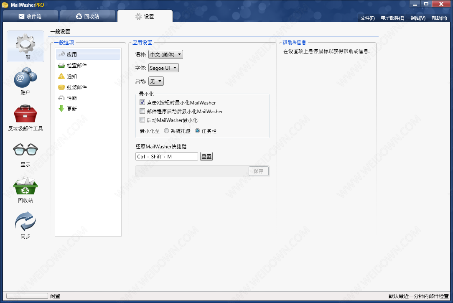Image resolution: width=453 pixels, height=303 pixels.
Task: Open the 反垃圾邮件工具 red toolbox icon
Action: click(x=25, y=114)
